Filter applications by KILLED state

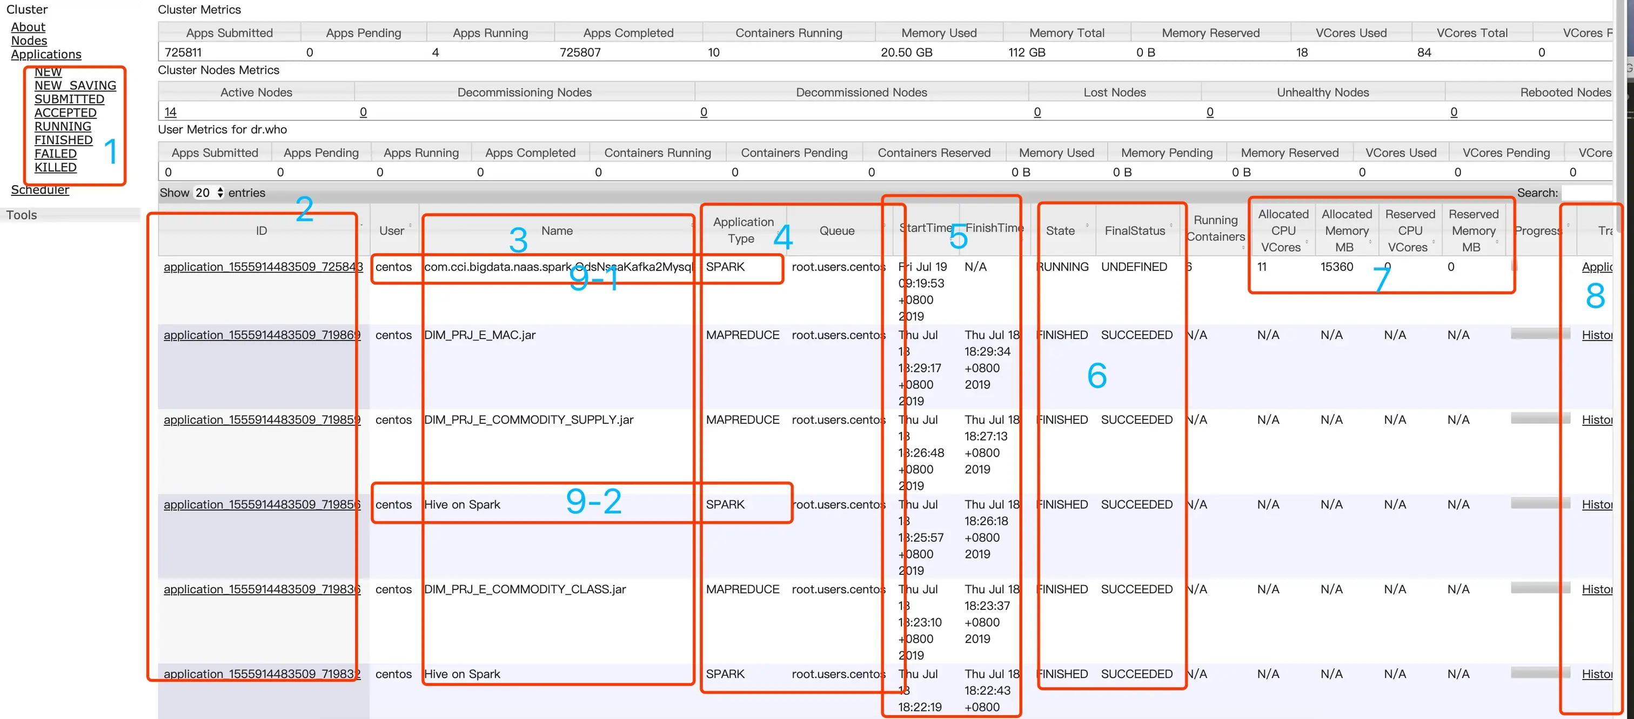(55, 167)
